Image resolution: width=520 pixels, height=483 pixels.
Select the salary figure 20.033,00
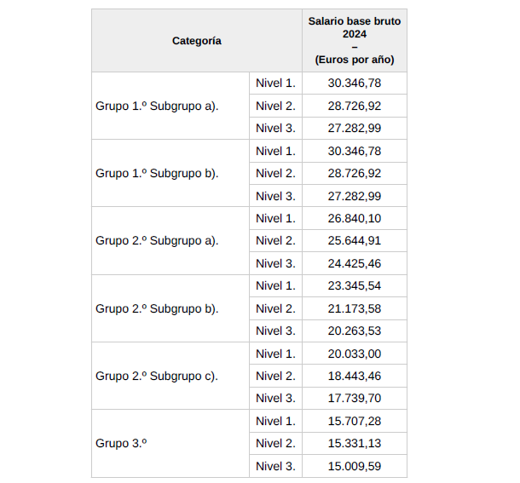[354, 354]
